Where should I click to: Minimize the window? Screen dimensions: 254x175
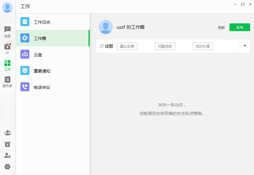235,4
